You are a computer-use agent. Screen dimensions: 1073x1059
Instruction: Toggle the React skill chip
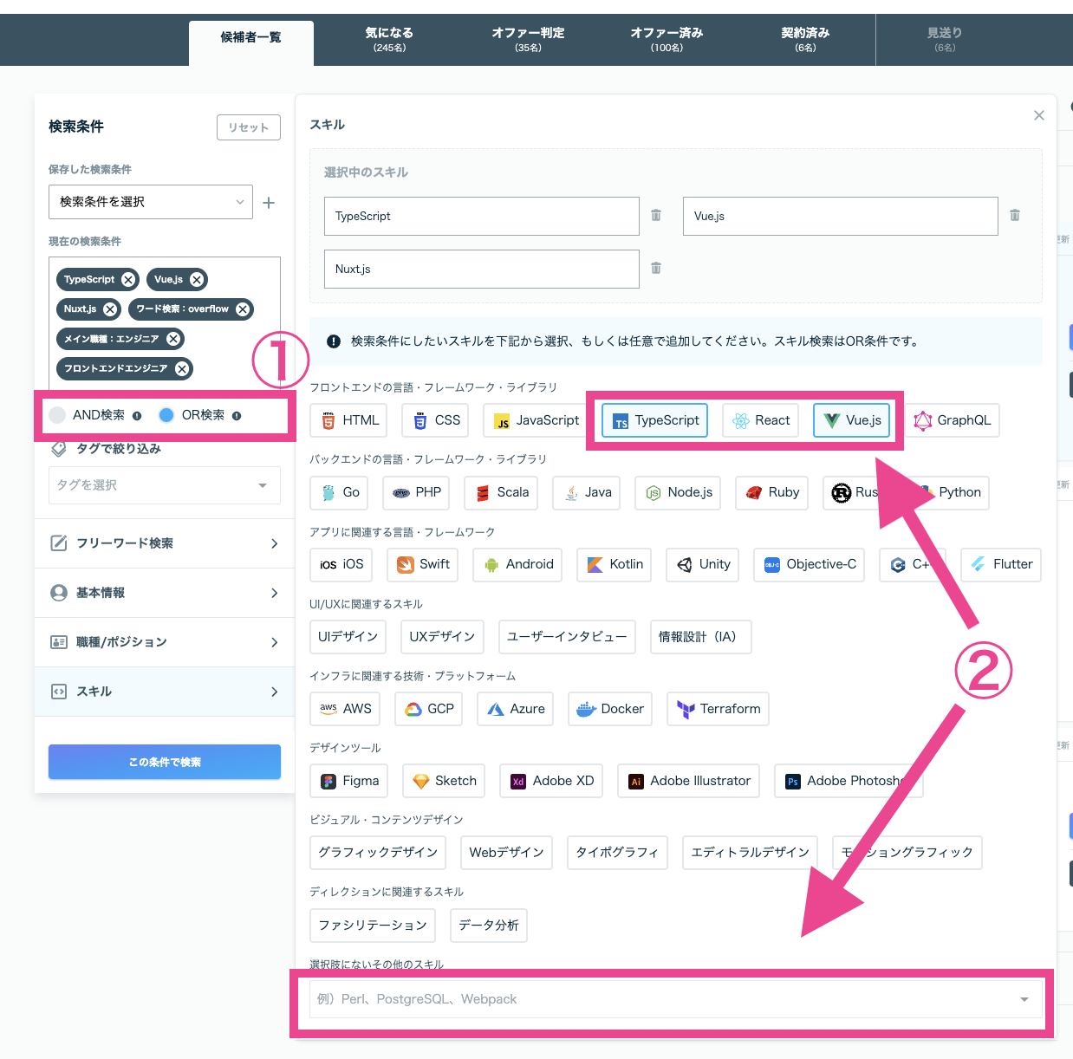coord(761,420)
